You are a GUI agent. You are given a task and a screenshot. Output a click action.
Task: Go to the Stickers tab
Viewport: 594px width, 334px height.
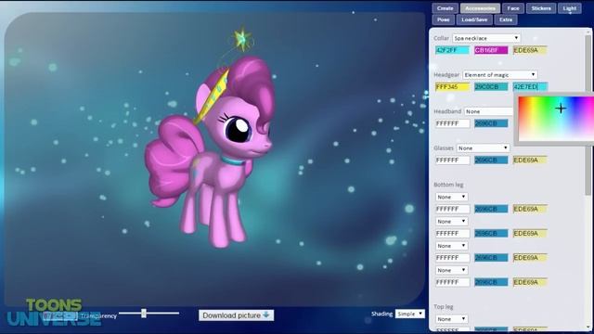point(541,8)
